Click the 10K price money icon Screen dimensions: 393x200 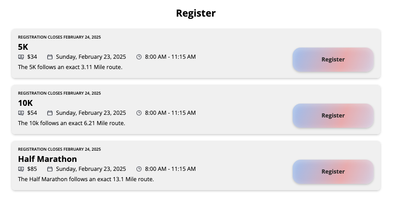21,113
